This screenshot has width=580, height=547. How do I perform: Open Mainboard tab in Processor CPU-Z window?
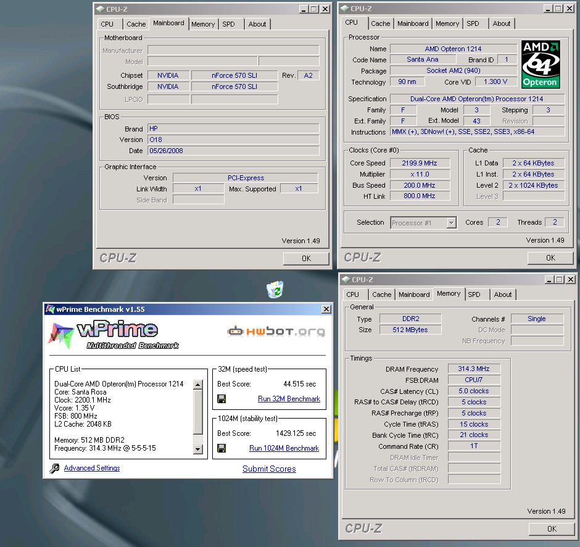(413, 23)
